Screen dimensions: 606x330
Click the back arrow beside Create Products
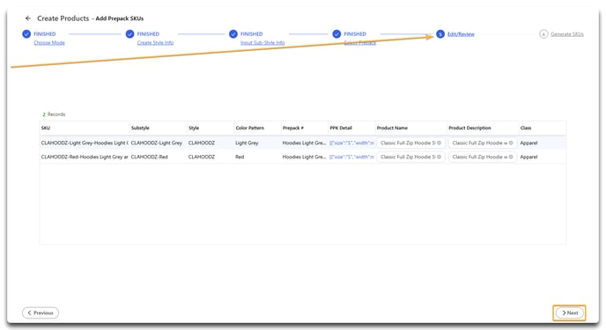click(x=28, y=18)
